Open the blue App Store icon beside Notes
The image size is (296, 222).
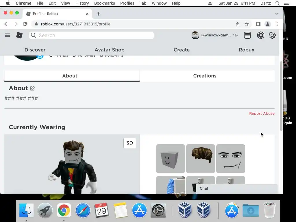click(139, 210)
